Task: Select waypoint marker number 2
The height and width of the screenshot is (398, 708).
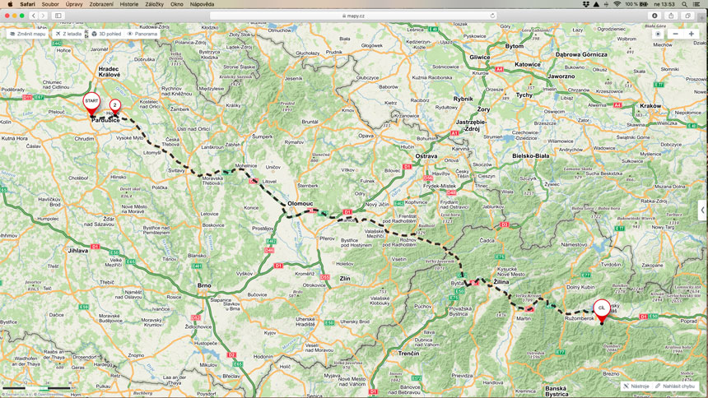Action: [x=115, y=105]
